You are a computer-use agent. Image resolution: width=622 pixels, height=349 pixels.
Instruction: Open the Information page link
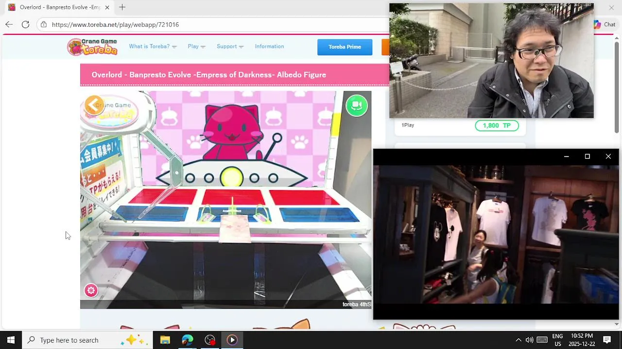(269, 47)
